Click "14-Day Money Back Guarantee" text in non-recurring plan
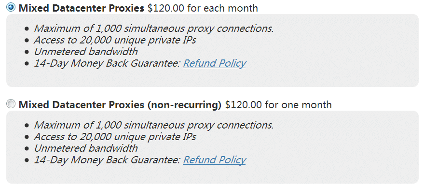 [107, 160]
